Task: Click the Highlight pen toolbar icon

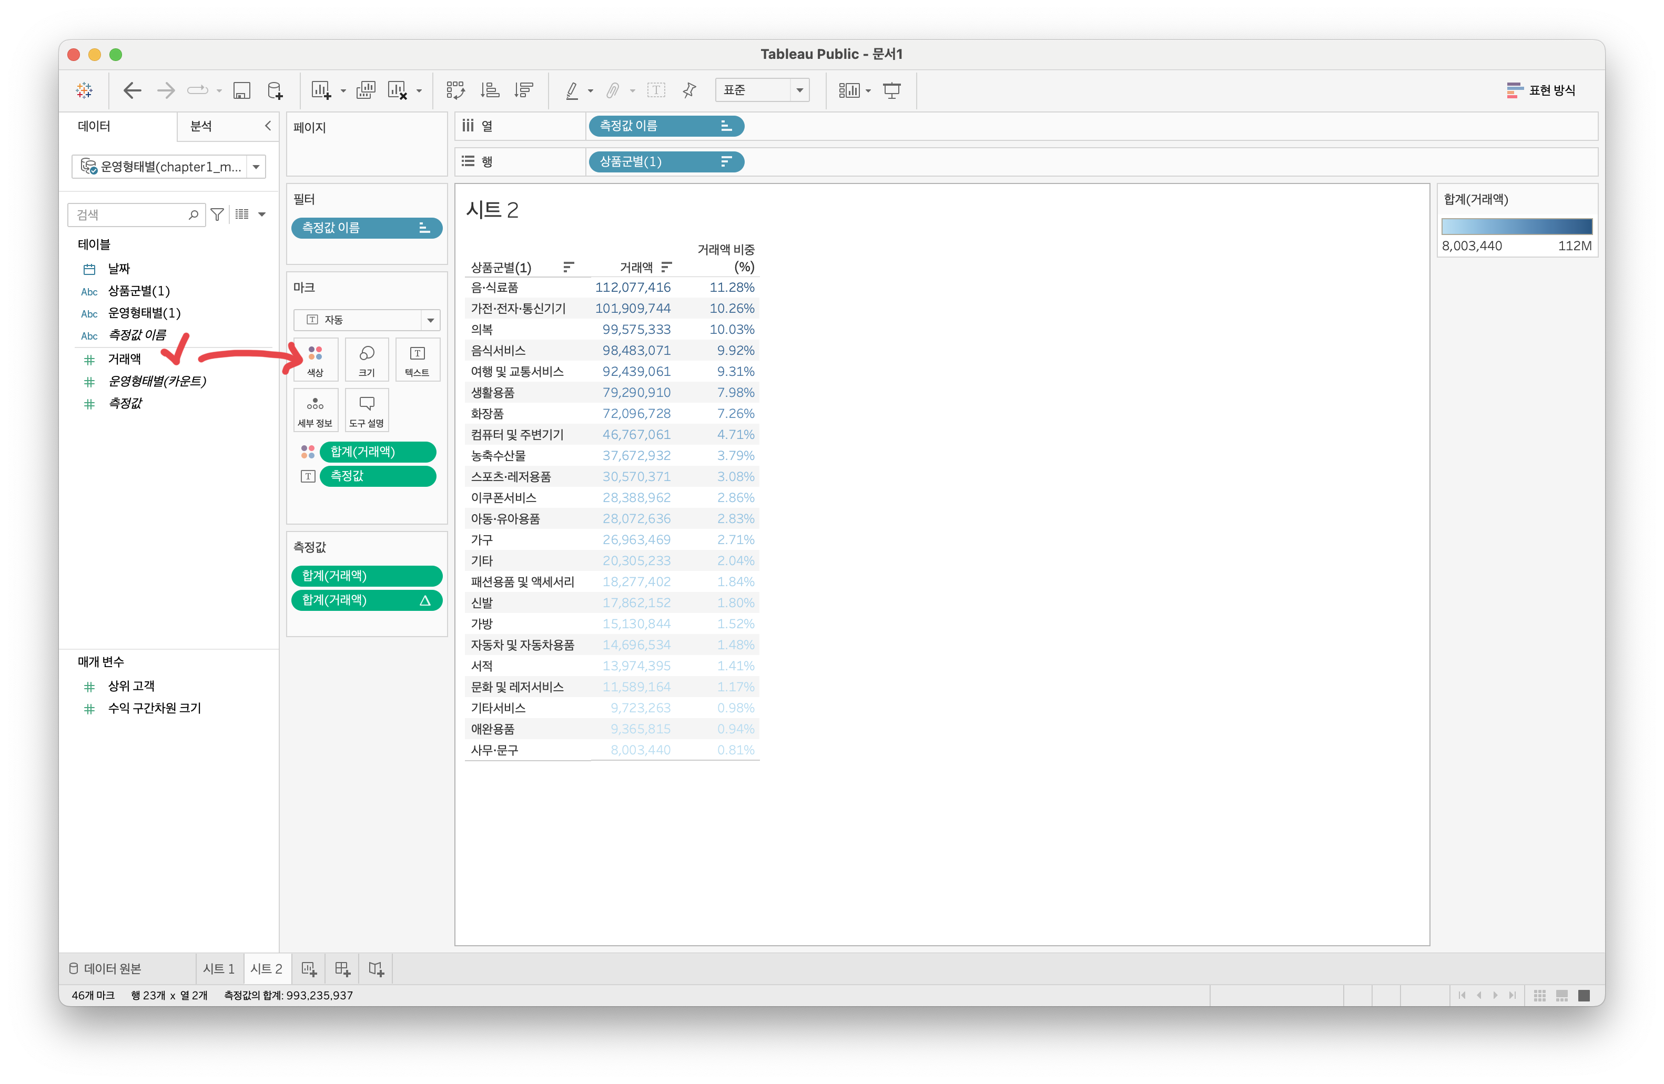Action: pos(572,90)
